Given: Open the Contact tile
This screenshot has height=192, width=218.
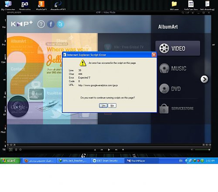Looking at the screenshot, I should tap(18, 69).
